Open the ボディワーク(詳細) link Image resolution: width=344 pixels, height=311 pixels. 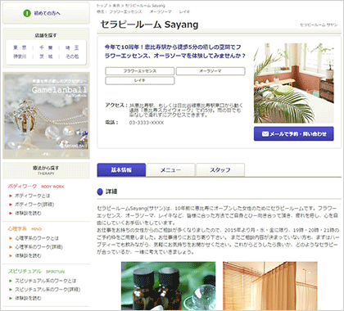coord(34,205)
